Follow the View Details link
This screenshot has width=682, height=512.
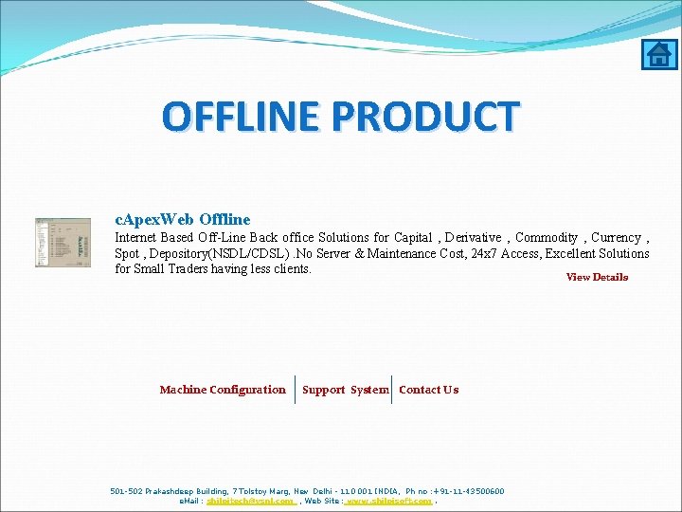tap(597, 277)
